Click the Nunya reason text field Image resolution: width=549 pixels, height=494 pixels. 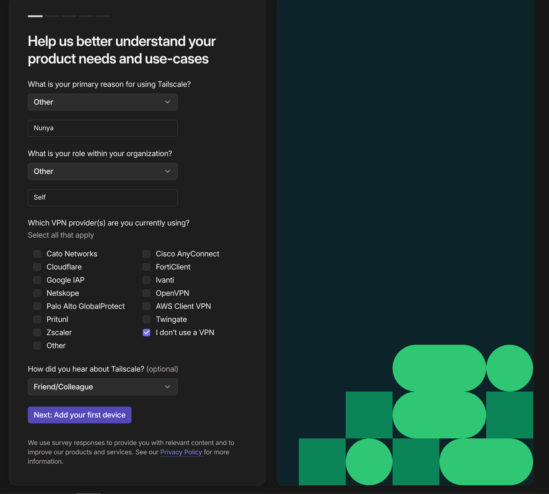coord(103,128)
